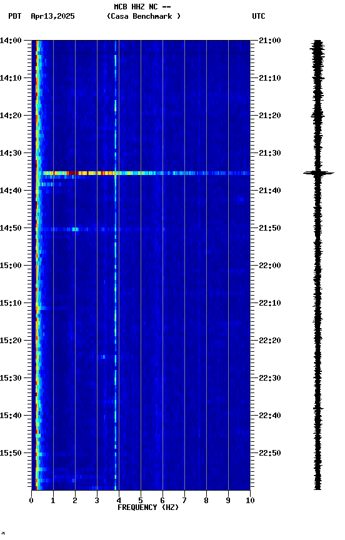Click the UTC time label "22:40"
This screenshot has width=345, height=540.
click(x=270, y=416)
